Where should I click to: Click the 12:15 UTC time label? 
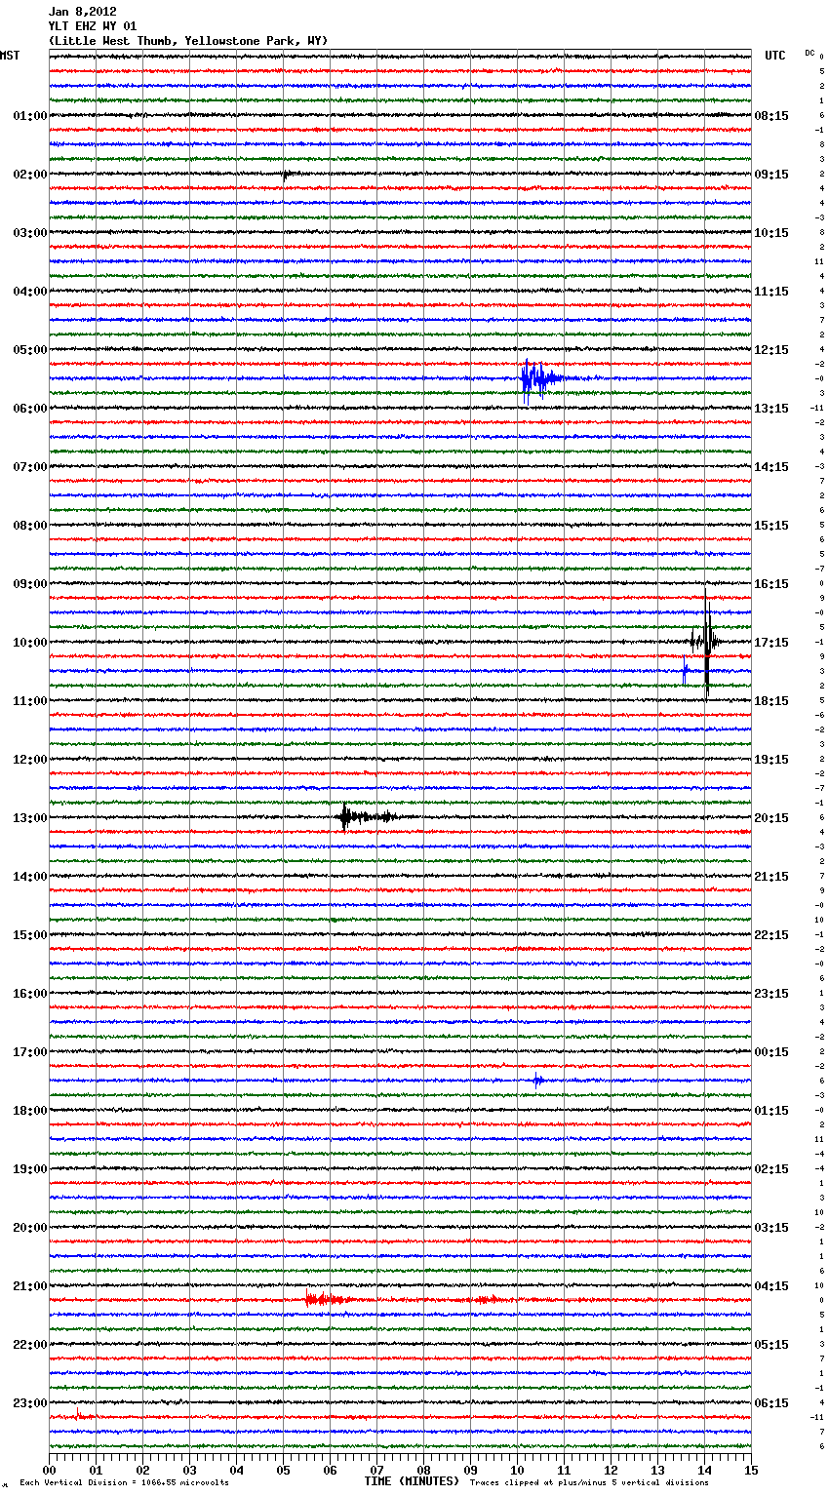(x=771, y=350)
